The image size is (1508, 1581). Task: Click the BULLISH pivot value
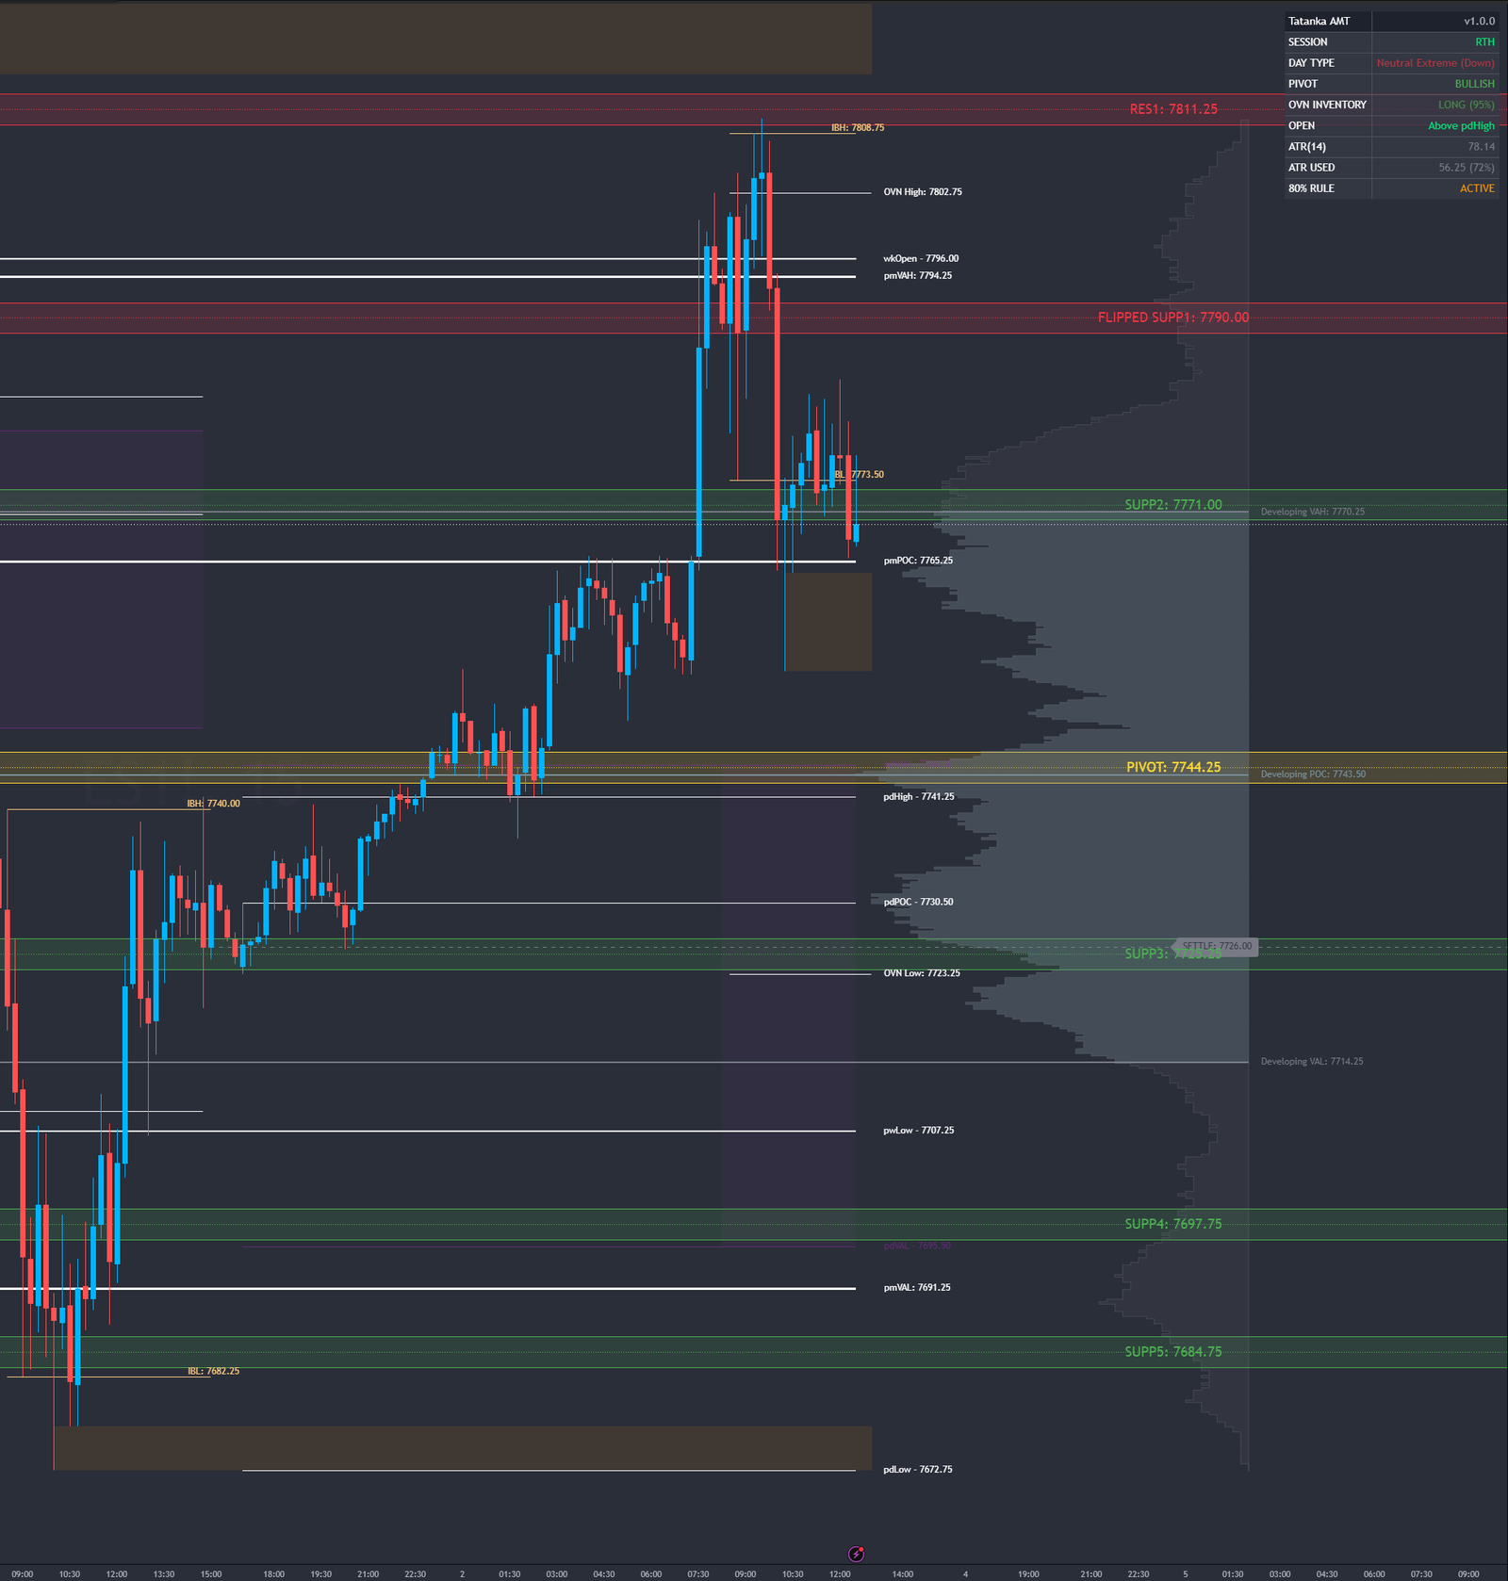[1474, 84]
